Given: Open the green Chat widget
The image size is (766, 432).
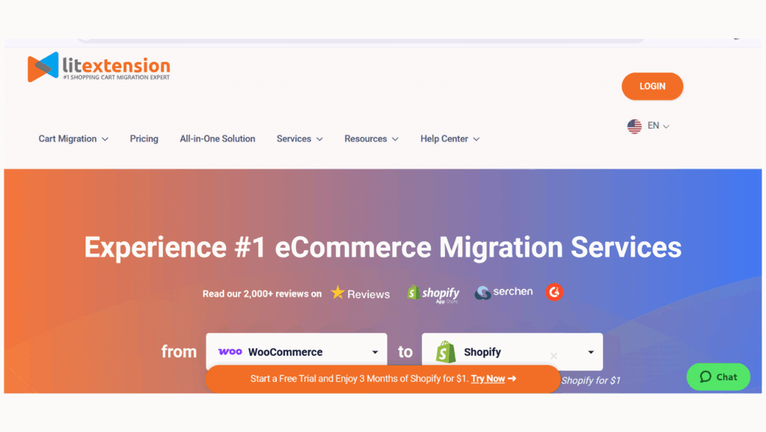Looking at the screenshot, I should click(718, 377).
